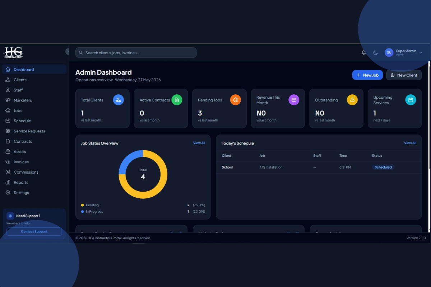Screen dimensions: 431x287
Task: Click the New Job button
Action: [367, 75]
